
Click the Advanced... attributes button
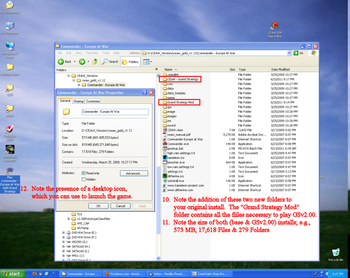tap(134, 173)
